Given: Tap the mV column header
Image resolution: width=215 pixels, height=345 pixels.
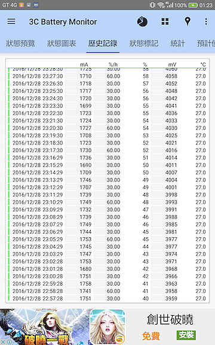Looking at the screenshot, I should [x=172, y=65].
